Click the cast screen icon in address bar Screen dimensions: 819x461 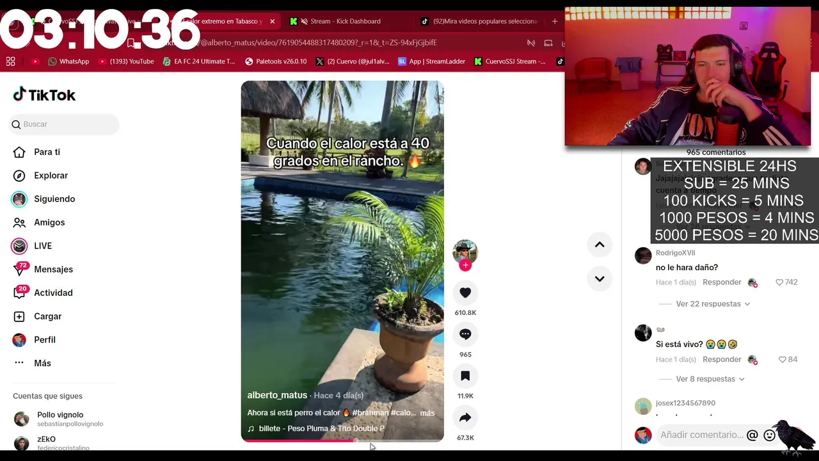[x=548, y=43]
